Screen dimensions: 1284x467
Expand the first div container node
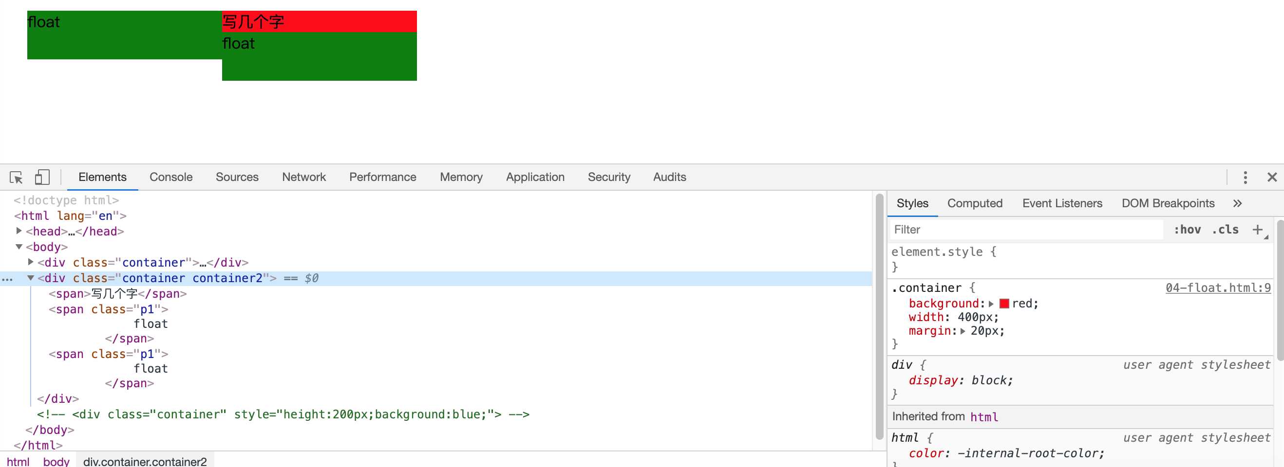coord(31,262)
